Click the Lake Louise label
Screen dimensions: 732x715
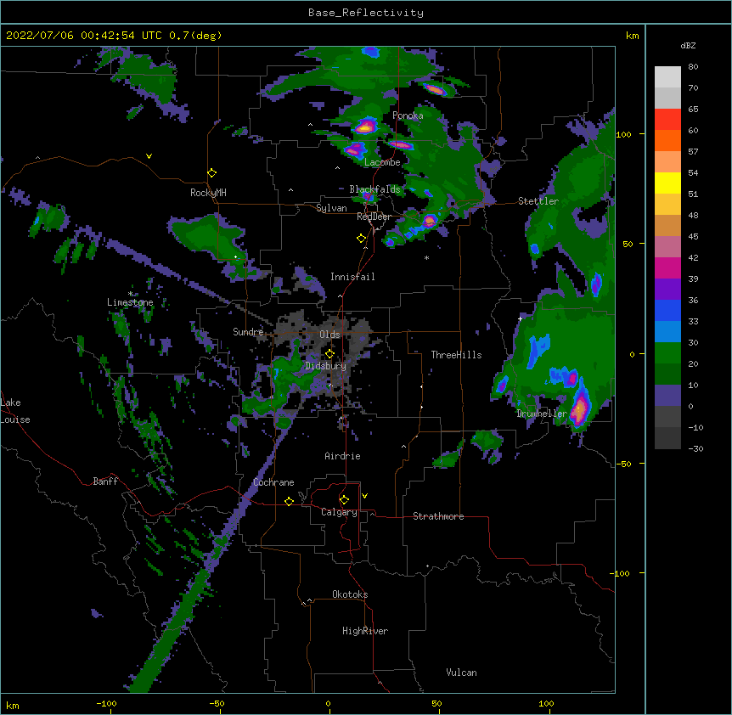tap(15, 411)
